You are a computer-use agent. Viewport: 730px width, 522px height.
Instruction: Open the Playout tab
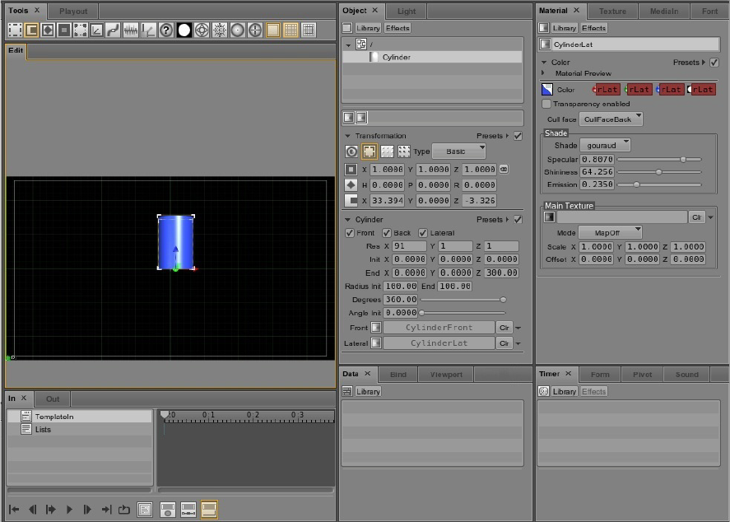tap(74, 12)
